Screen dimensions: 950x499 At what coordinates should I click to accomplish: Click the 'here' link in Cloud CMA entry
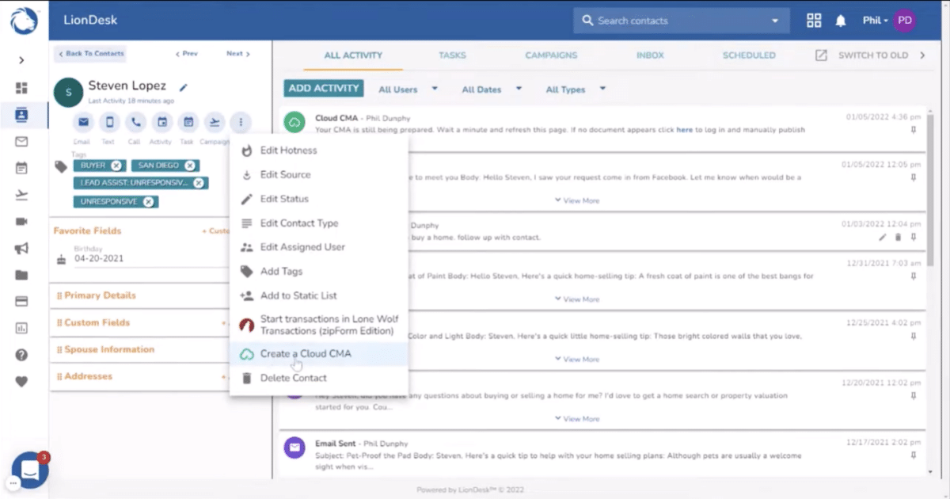pyautogui.click(x=684, y=129)
